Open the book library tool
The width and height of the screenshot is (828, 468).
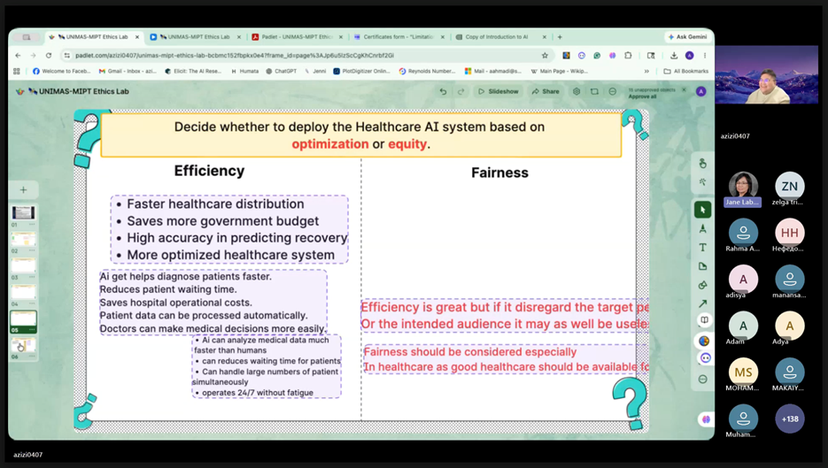(704, 320)
